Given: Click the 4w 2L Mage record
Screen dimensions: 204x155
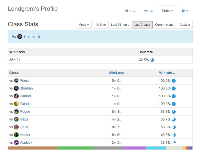Looking at the screenshot, I should pos(116,119).
